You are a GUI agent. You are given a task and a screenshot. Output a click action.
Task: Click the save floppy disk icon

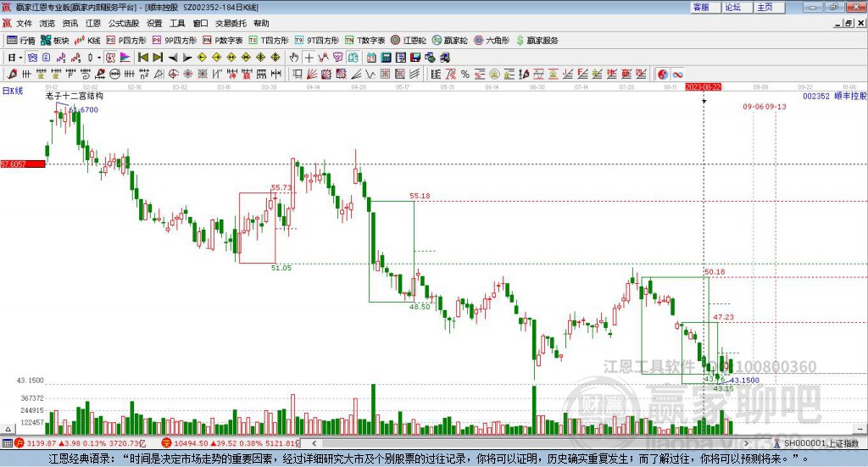pyautogui.click(x=415, y=58)
